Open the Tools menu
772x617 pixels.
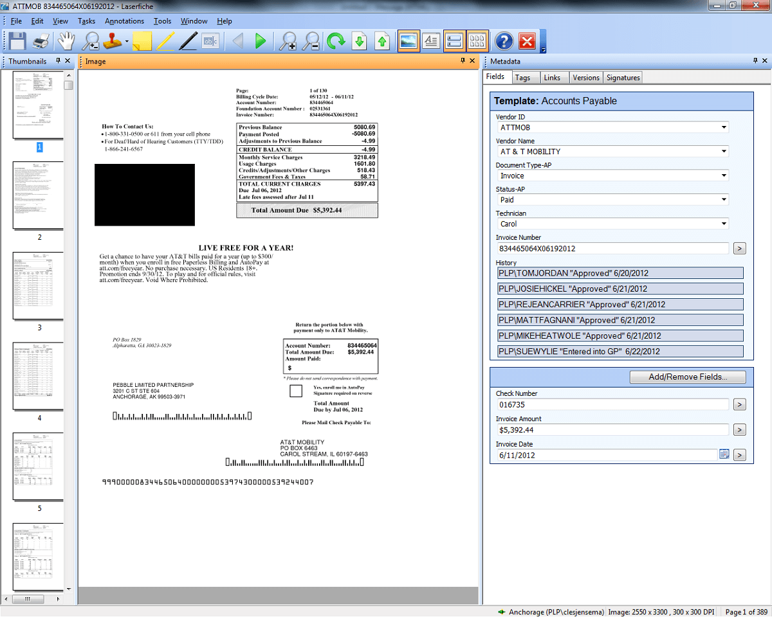point(163,21)
